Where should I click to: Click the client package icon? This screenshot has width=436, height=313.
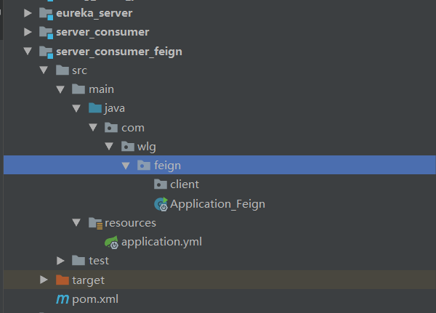161,184
